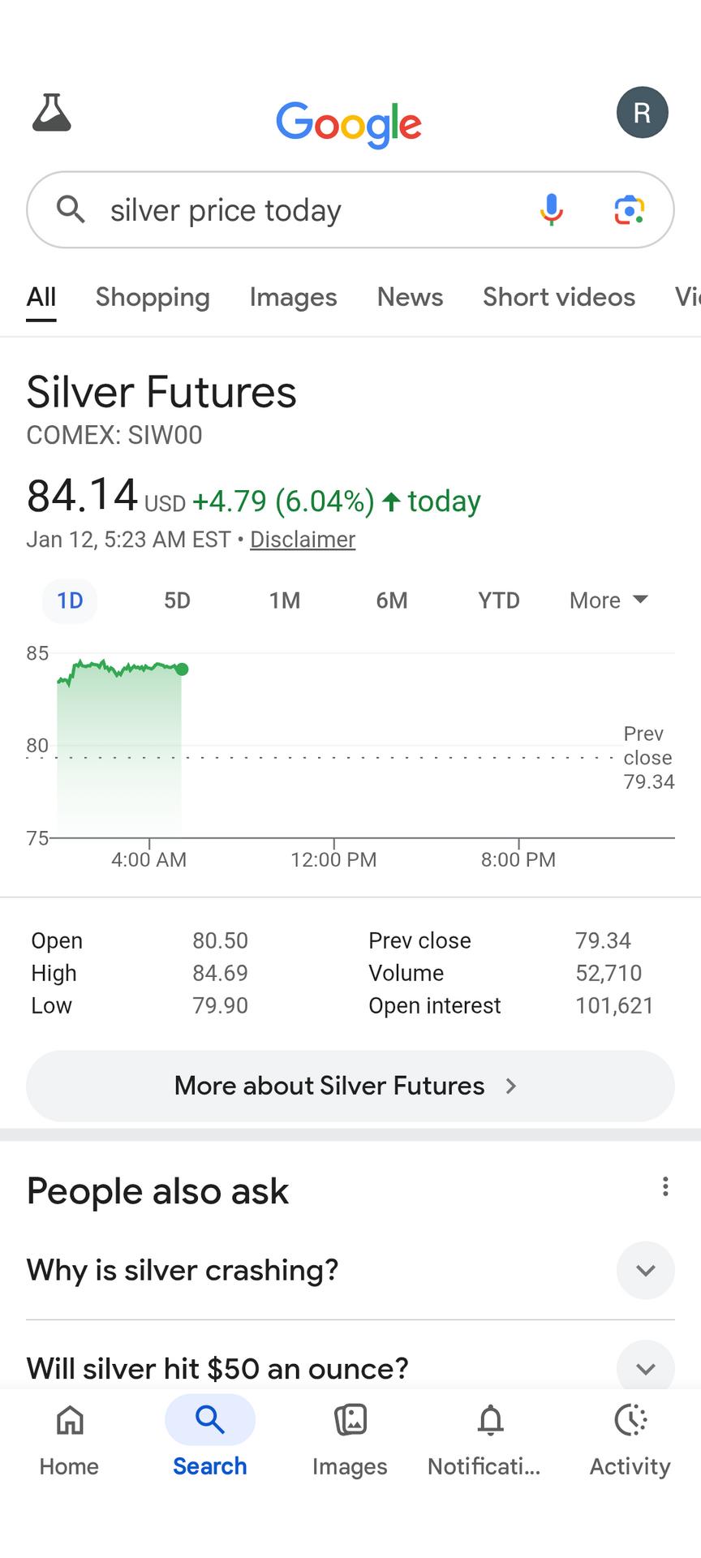Screen dimensions: 701x1558
Task: Tap the R profile avatar
Action: coord(642,112)
